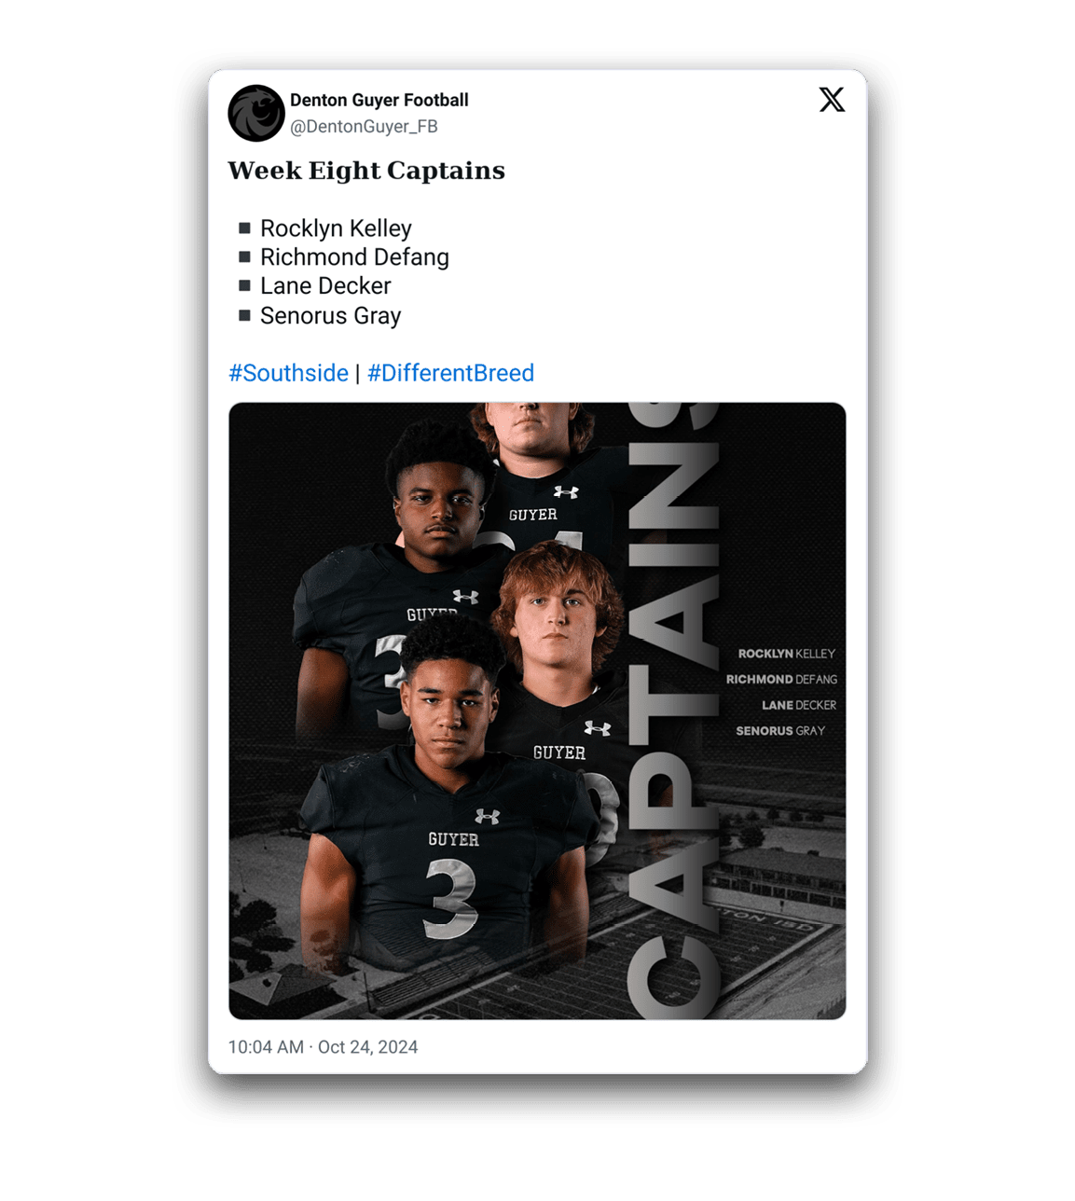Screen dimensions: 1075x1201
Task: Click the Under Armour logo above jersey number 3
Action: pos(487,817)
